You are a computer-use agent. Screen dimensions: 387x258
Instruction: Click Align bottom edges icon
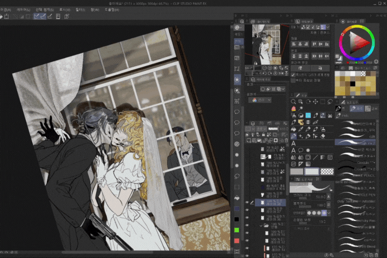(x=327, y=44)
